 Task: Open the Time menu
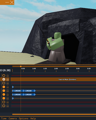pos(4,118)
